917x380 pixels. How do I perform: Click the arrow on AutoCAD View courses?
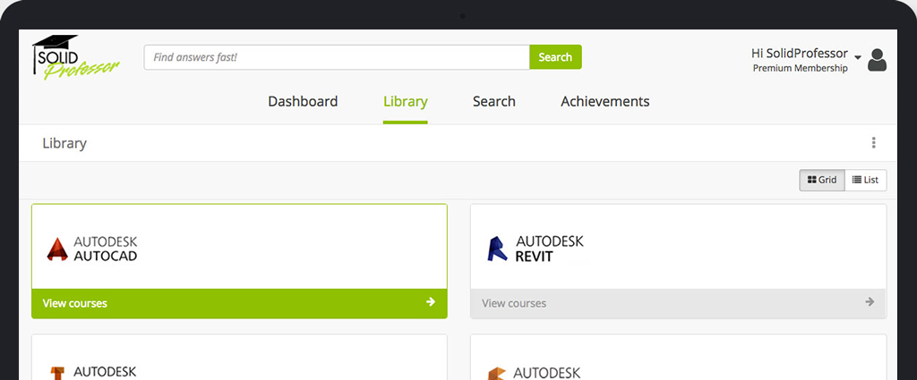431,302
